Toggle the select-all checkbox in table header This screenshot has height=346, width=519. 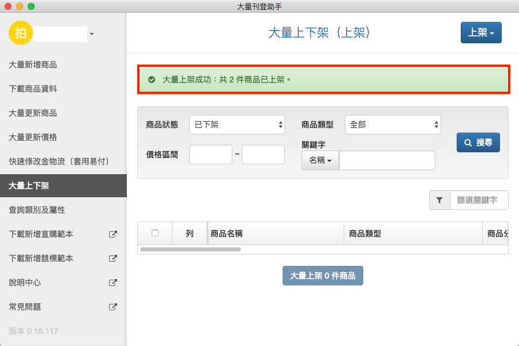pyautogui.click(x=155, y=233)
